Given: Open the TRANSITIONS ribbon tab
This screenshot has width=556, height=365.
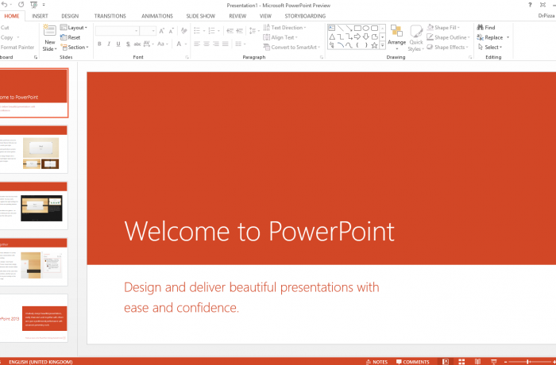Looking at the screenshot, I should [x=110, y=16].
